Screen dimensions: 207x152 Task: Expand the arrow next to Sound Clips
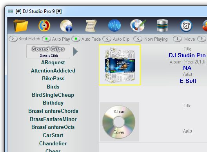(x=75, y=52)
